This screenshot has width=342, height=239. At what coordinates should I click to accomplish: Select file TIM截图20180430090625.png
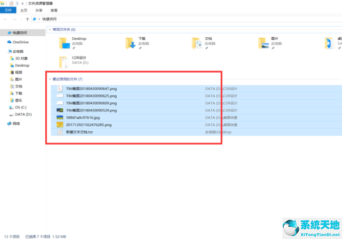(196, 96)
